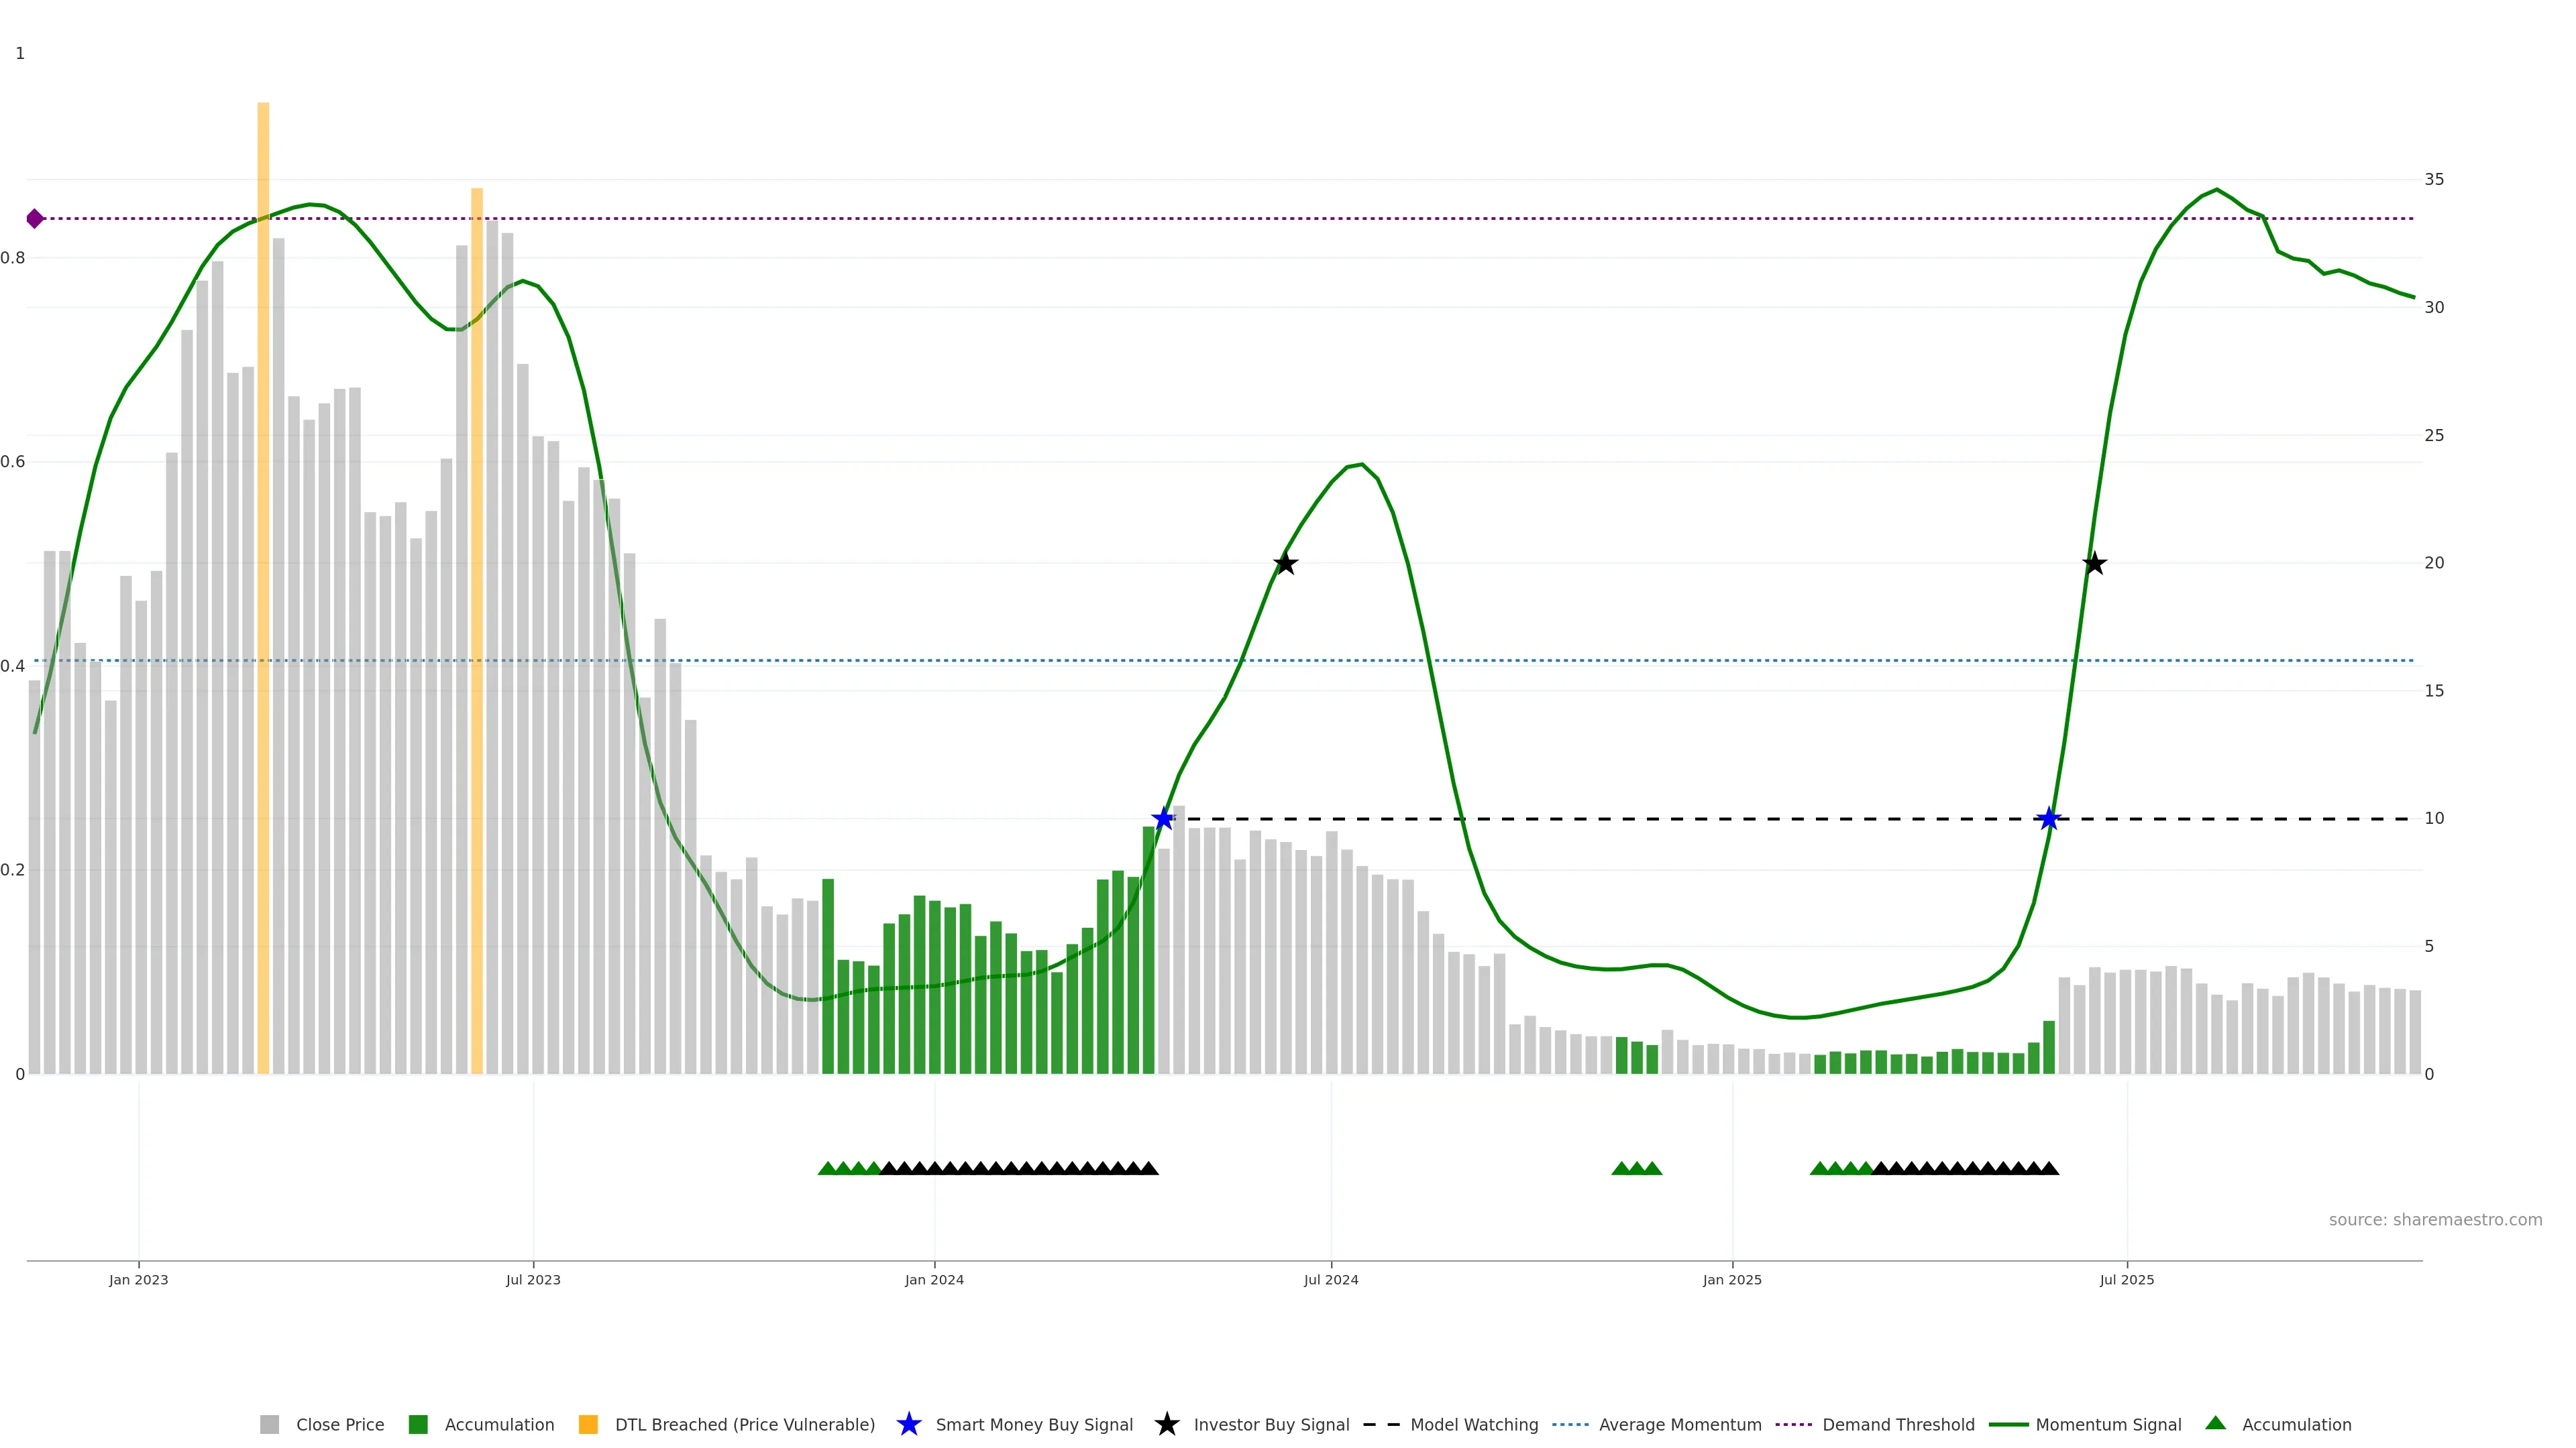The image size is (2576, 1448).
Task: Click black star icon in legend
Action: coord(1167,1425)
